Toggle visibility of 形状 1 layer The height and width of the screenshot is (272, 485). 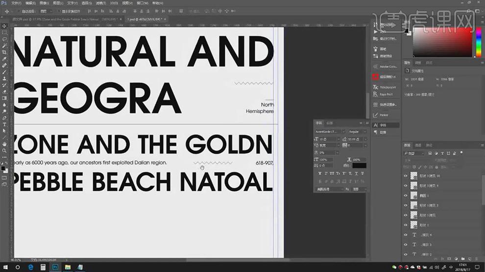pyautogui.click(x=406, y=225)
